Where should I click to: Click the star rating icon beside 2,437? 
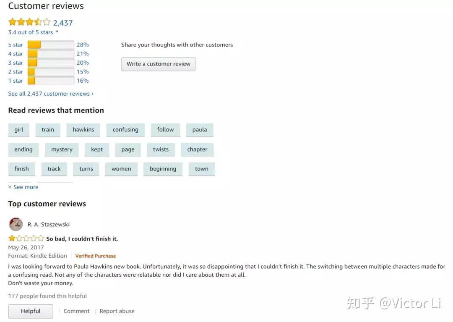point(29,22)
